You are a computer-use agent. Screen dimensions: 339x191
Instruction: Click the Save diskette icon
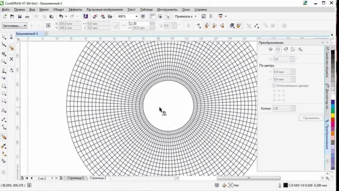(20, 16)
